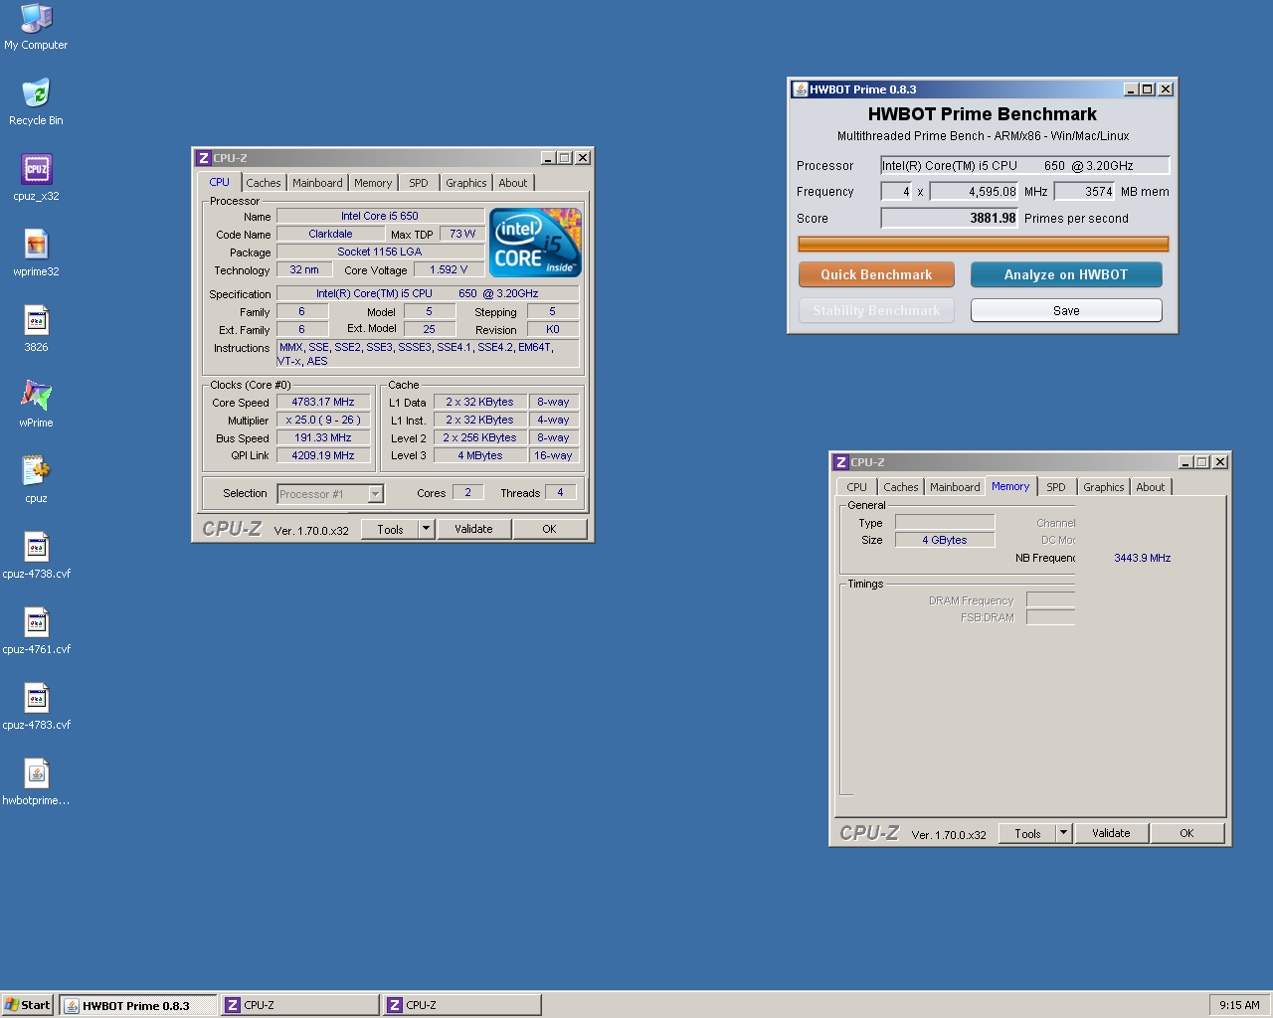Screen dimensions: 1273x1018
Task: Click the CPU-Z title bar icon of the CPU window
Action: [204, 158]
